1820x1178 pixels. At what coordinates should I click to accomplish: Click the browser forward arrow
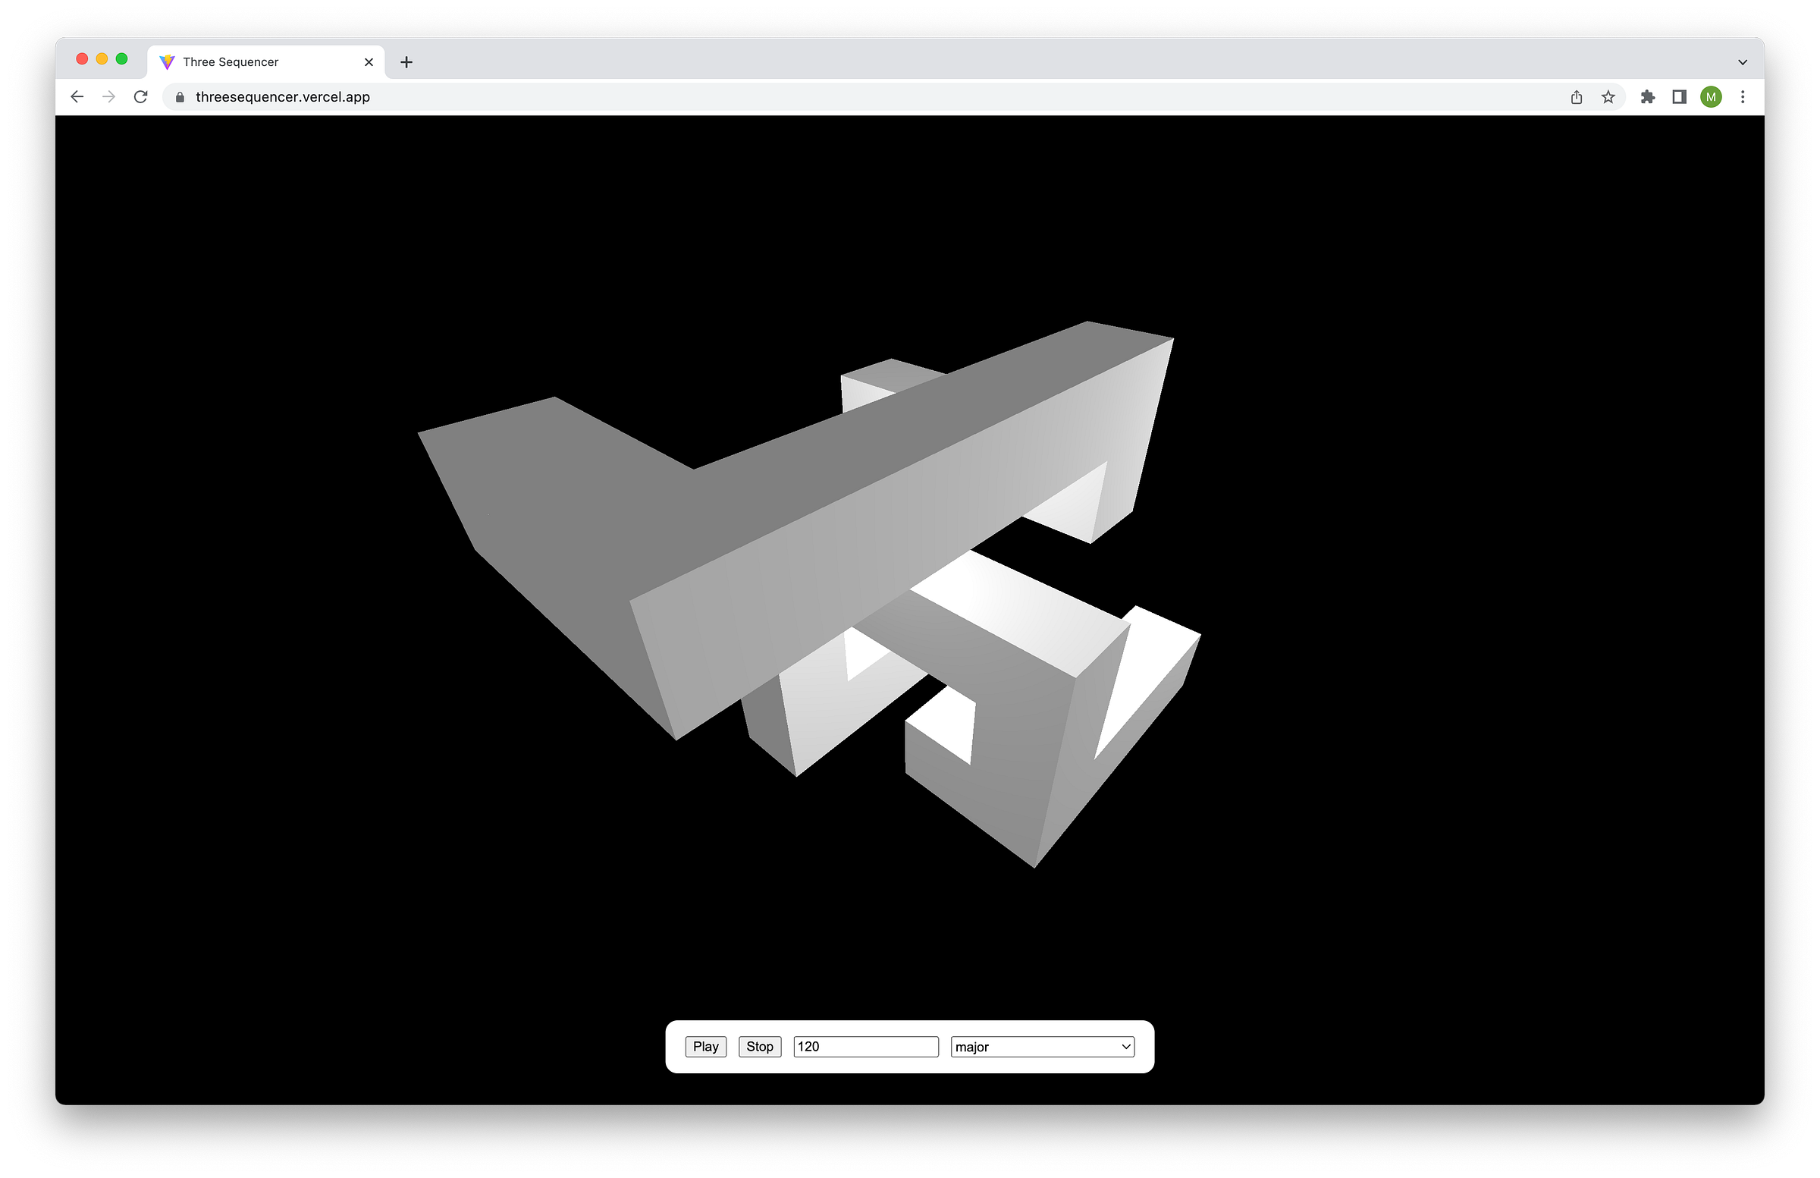coord(109,97)
